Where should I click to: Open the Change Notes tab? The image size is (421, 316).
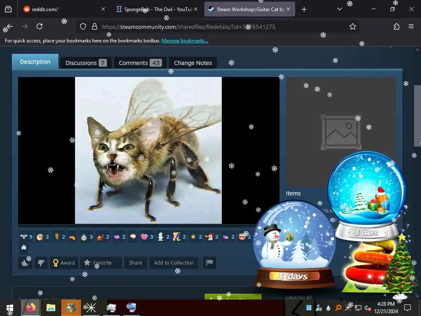(x=193, y=63)
